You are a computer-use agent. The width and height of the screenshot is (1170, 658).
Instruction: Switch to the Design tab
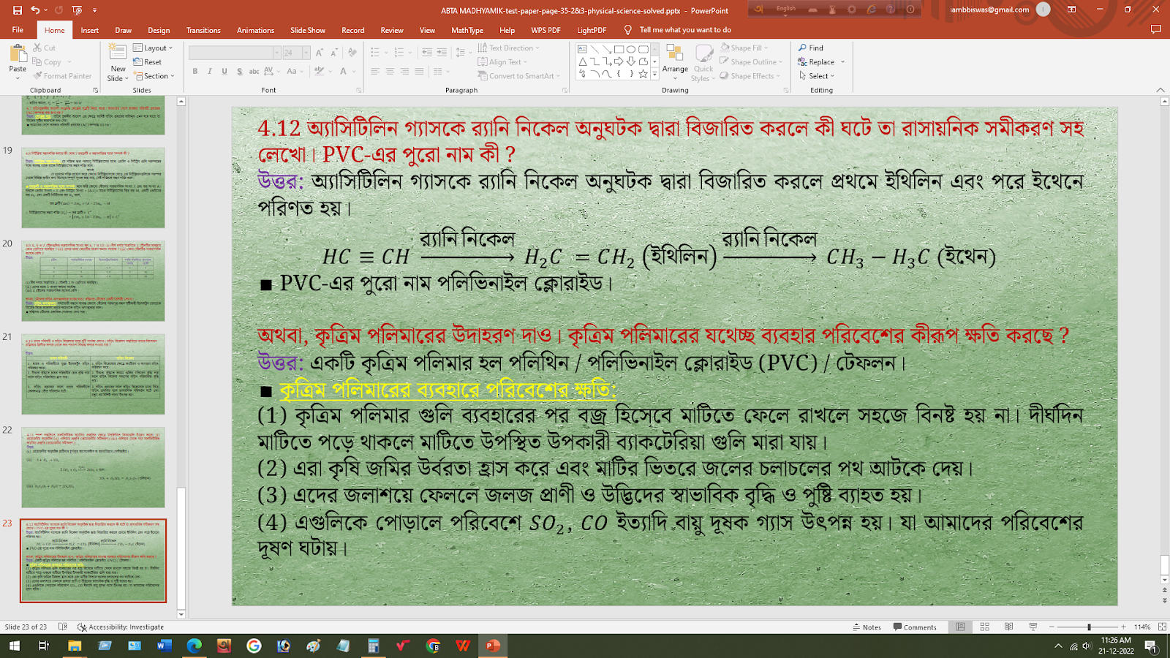coord(159,30)
